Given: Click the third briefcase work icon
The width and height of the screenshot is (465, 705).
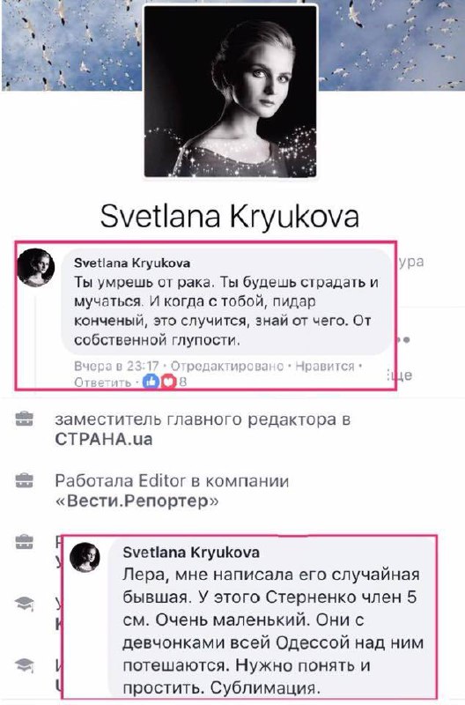Looking at the screenshot, I should 25,541.
